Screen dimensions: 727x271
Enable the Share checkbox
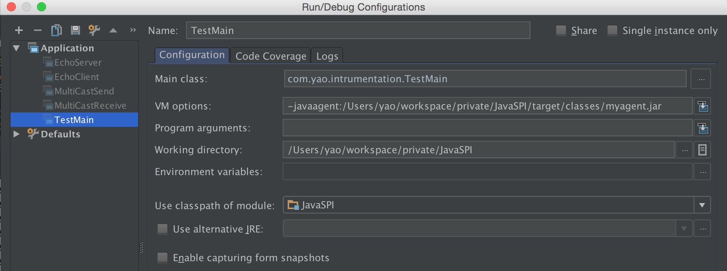point(561,30)
